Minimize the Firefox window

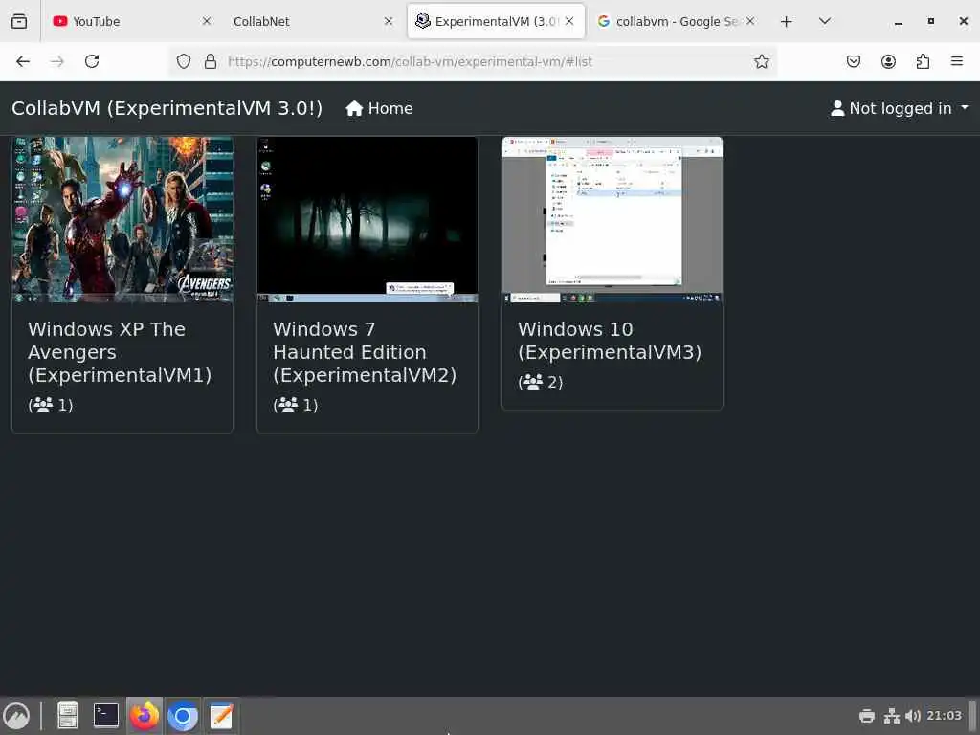[898, 22]
